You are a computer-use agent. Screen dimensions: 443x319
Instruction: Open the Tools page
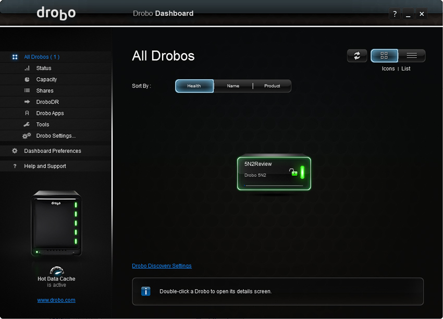(43, 125)
